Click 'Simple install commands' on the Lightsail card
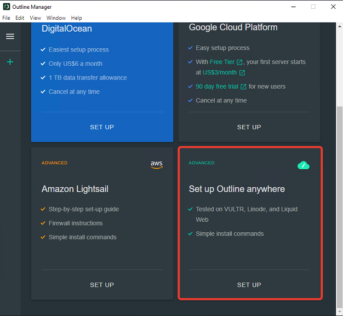The image size is (343, 316). pos(83,237)
